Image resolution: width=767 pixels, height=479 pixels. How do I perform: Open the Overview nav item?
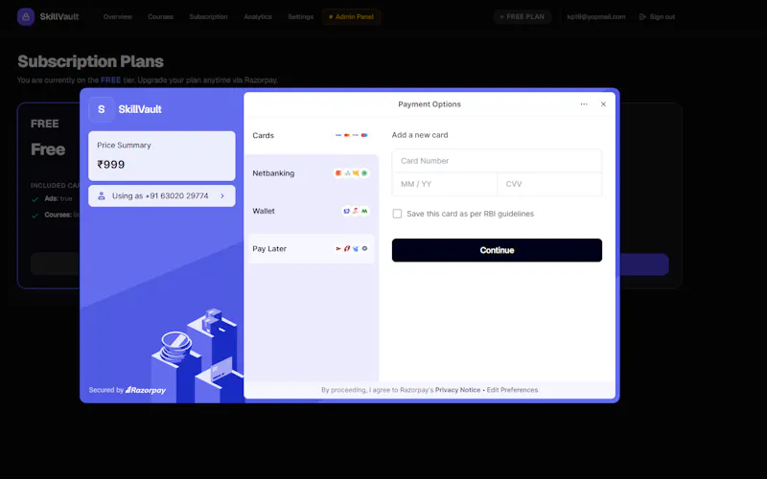[x=117, y=16]
